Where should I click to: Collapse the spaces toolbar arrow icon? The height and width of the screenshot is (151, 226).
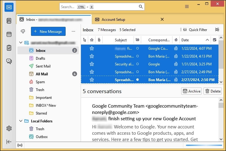point(9,142)
